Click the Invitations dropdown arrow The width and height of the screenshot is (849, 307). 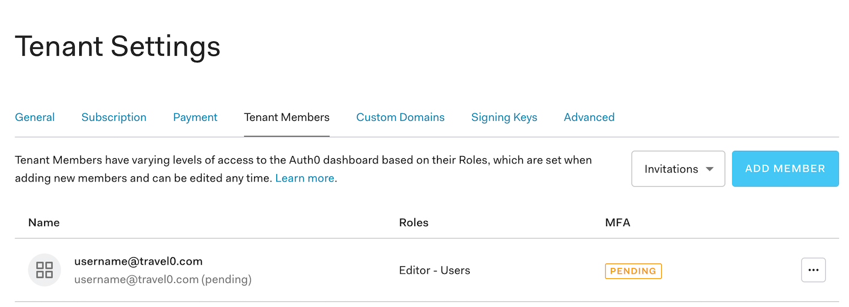709,169
